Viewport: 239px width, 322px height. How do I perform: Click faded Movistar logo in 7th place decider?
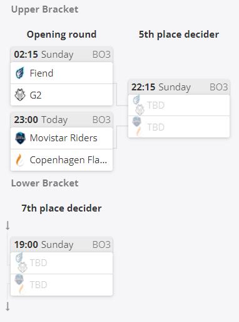19,279
